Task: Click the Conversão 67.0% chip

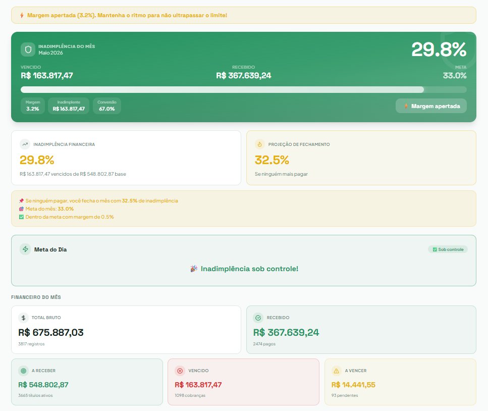Action: (x=107, y=106)
